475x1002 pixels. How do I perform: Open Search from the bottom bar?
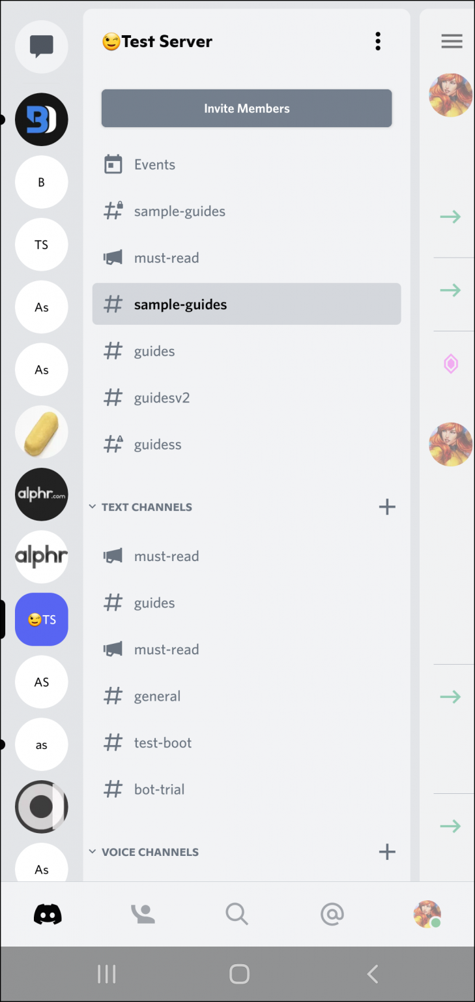[x=237, y=914]
